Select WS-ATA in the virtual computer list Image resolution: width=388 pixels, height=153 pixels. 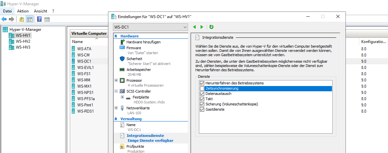coord(84,49)
